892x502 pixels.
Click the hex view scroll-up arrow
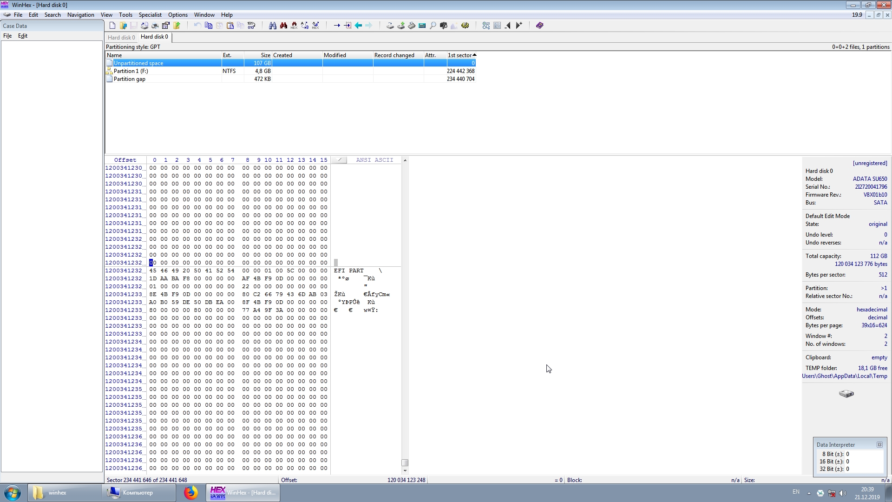pyautogui.click(x=405, y=160)
